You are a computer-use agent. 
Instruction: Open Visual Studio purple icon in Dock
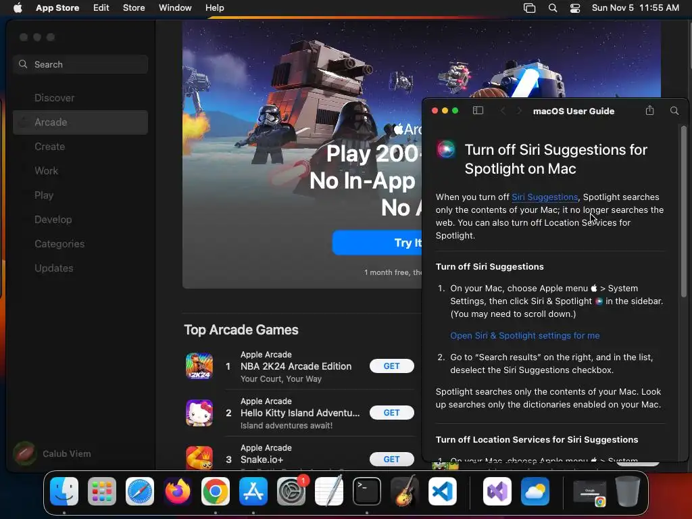point(497,491)
